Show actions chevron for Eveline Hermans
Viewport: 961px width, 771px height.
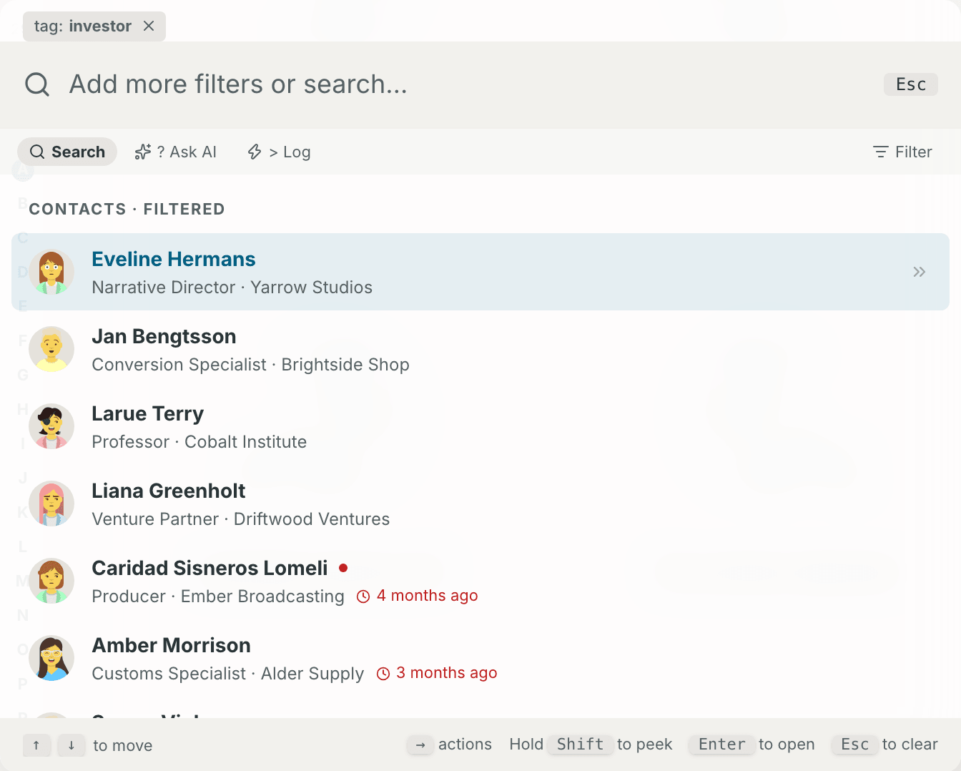point(920,272)
